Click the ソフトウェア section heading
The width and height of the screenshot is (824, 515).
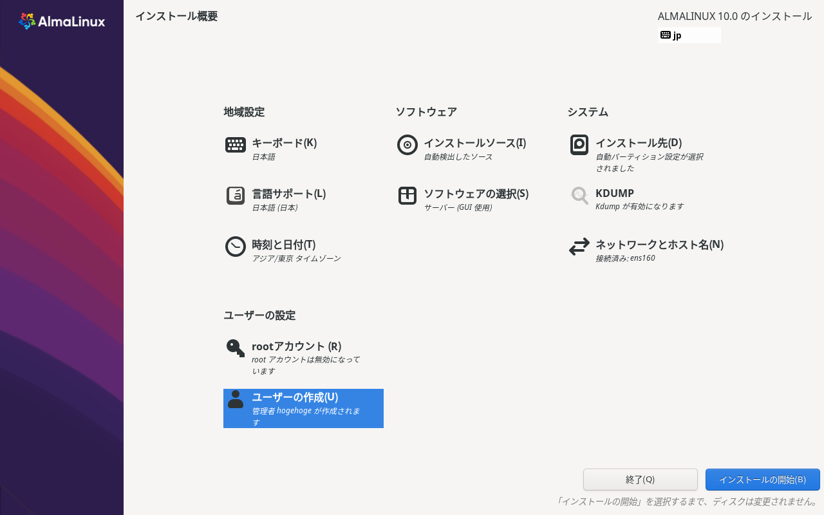[426, 112]
